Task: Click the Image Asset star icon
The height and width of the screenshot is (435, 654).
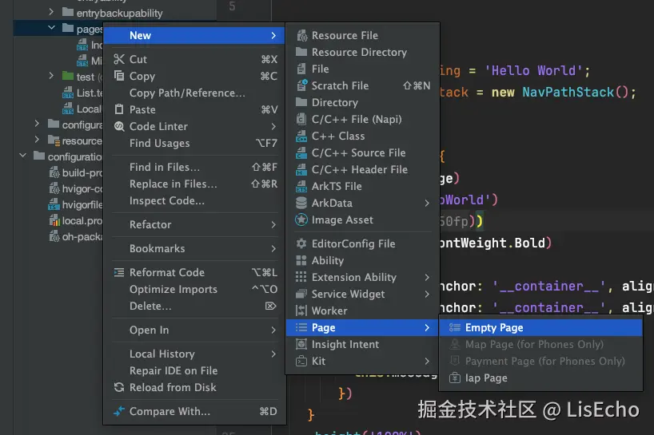Action: tap(301, 219)
